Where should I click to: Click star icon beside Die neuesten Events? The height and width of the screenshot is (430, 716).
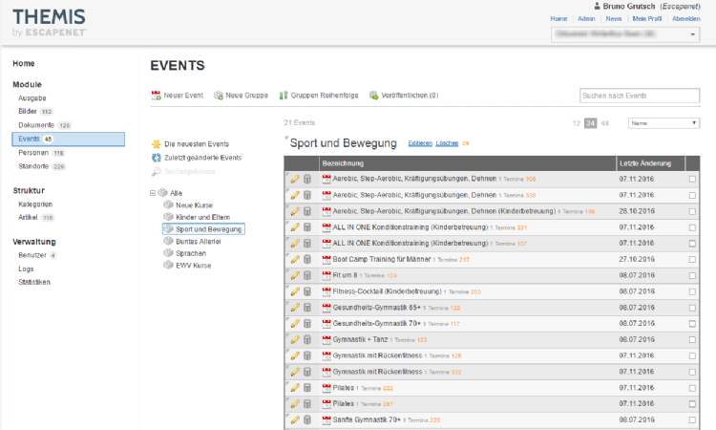point(157,144)
